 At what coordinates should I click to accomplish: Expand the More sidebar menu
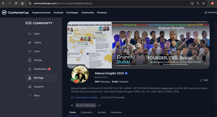pyautogui.click(x=36, y=95)
